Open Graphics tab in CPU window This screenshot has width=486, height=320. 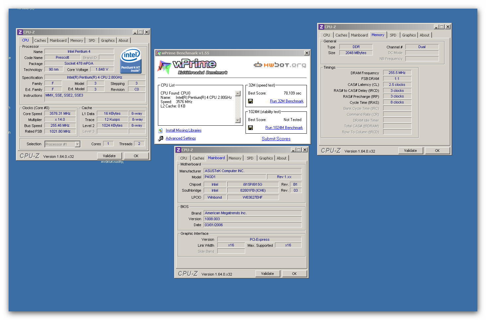pos(108,40)
